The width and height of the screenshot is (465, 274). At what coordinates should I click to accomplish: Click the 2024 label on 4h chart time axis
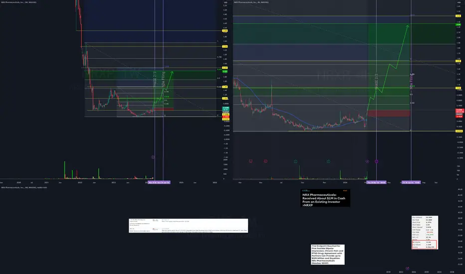pos(345,182)
